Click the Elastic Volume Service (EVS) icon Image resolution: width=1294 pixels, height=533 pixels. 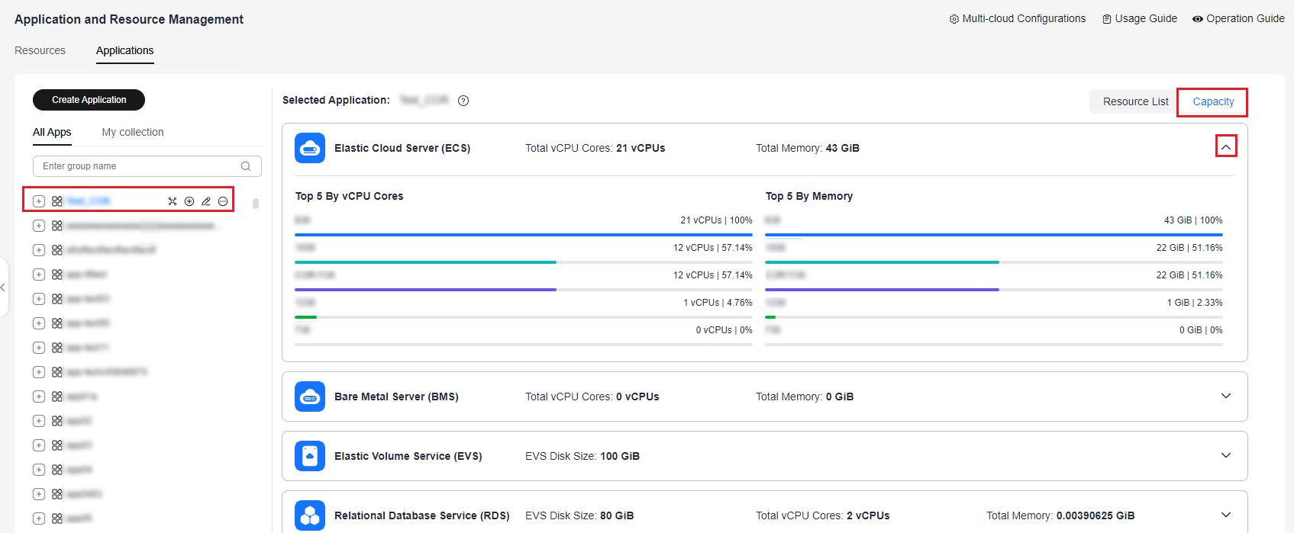[x=310, y=456]
